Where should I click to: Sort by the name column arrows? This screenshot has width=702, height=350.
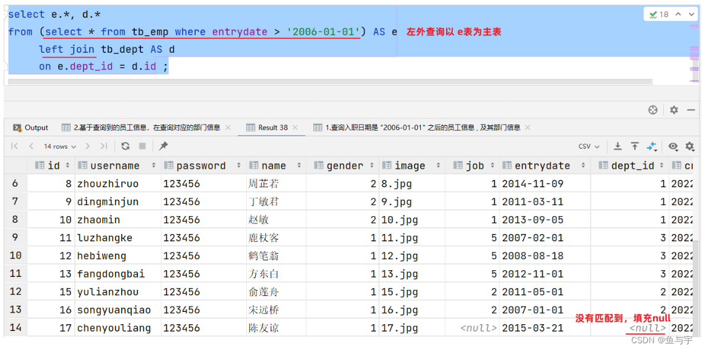pyautogui.click(x=299, y=166)
